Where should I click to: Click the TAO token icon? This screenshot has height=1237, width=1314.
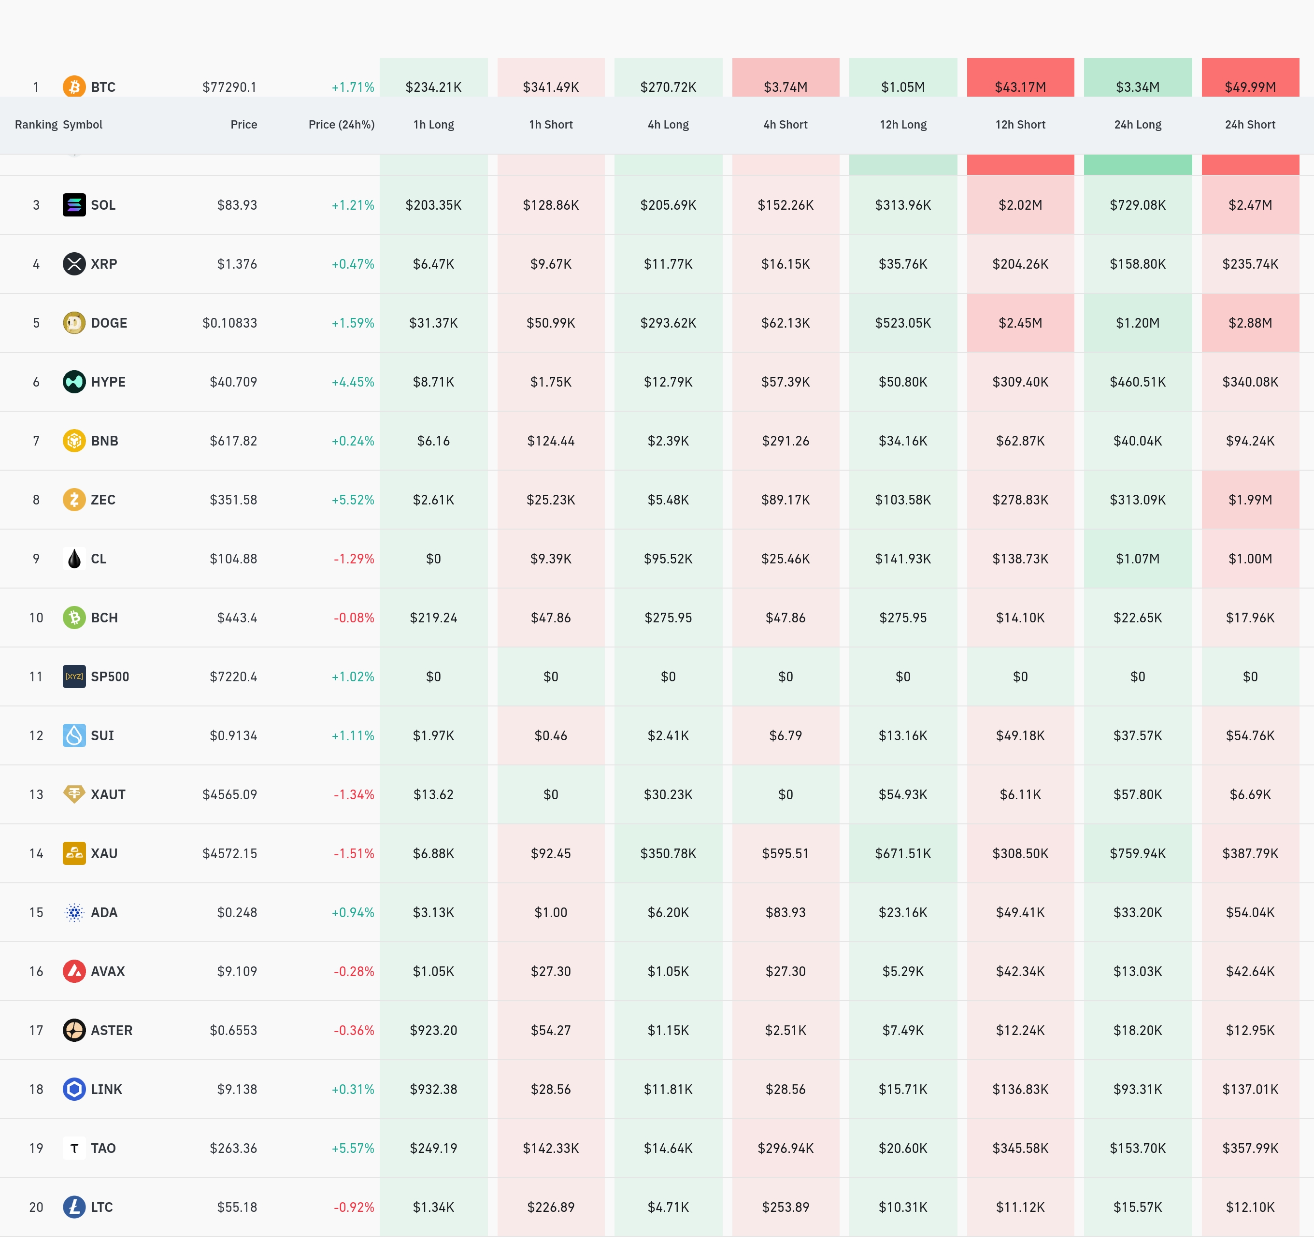(74, 1148)
